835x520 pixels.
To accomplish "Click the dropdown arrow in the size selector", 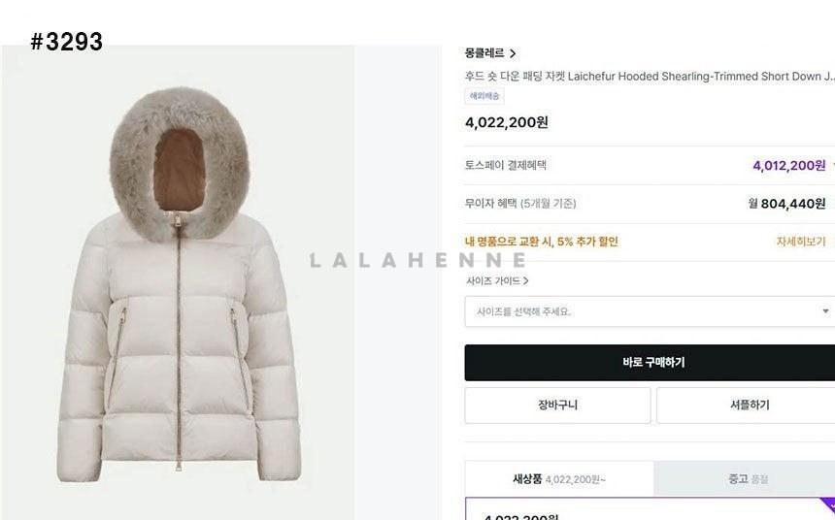I will click(825, 311).
